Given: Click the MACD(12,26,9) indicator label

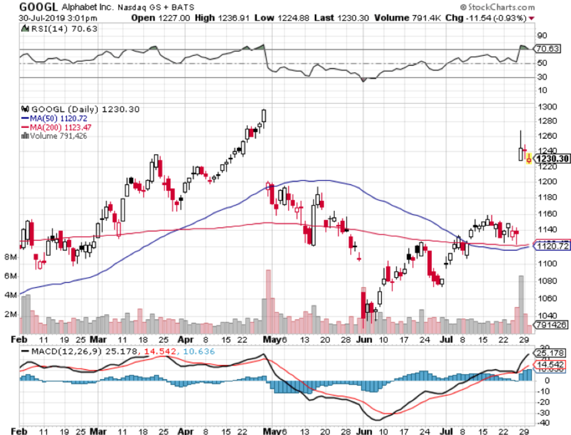Looking at the screenshot, I should (66, 352).
